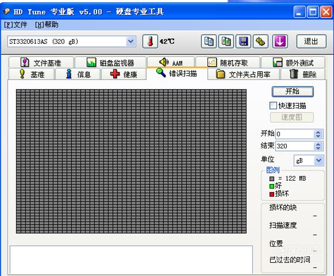Screen dimensions: 334x276
Task: Increase the 开始 value with up arrow
Action: coord(318,132)
